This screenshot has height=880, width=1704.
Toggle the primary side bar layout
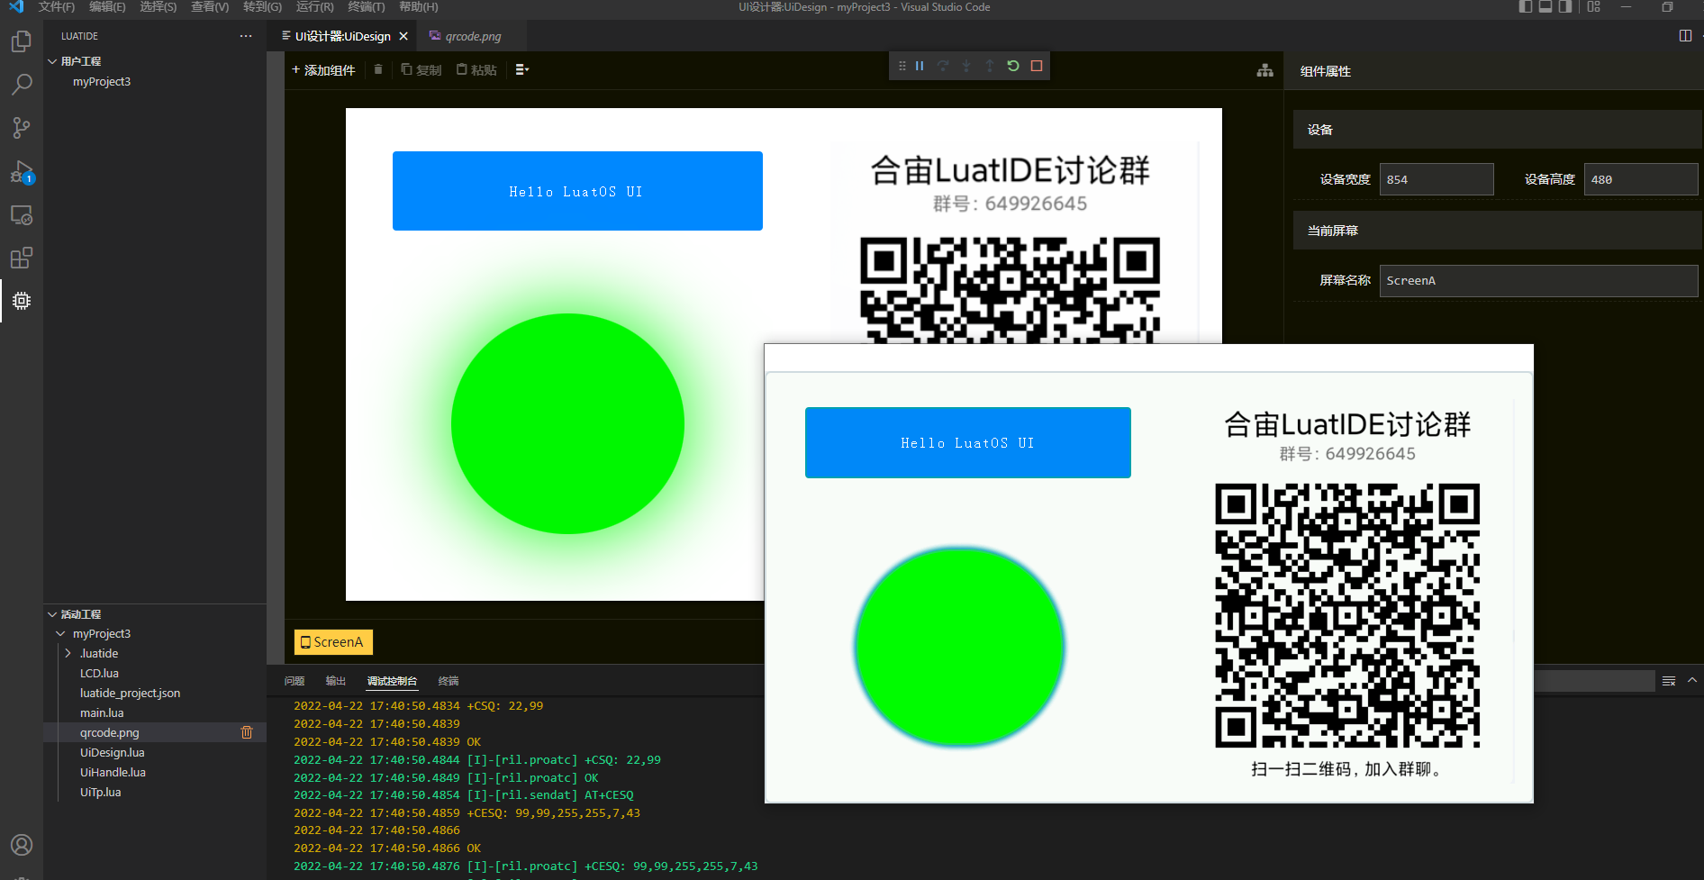pyautogui.click(x=1526, y=7)
